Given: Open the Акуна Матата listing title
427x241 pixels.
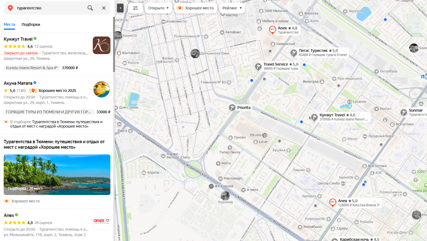Looking at the screenshot, I should 18,83.
